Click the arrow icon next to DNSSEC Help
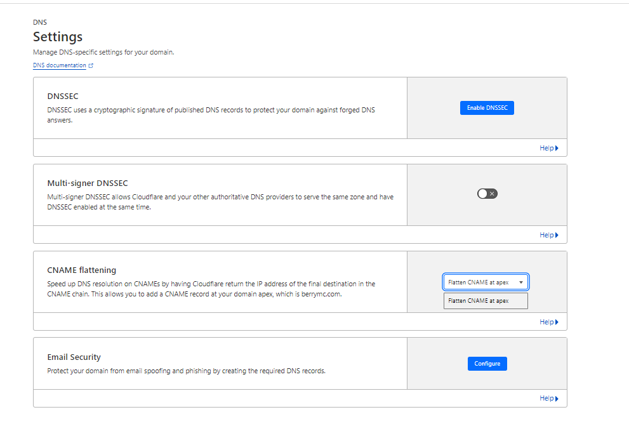Screen dimensions: 629x438 pos(557,148)
